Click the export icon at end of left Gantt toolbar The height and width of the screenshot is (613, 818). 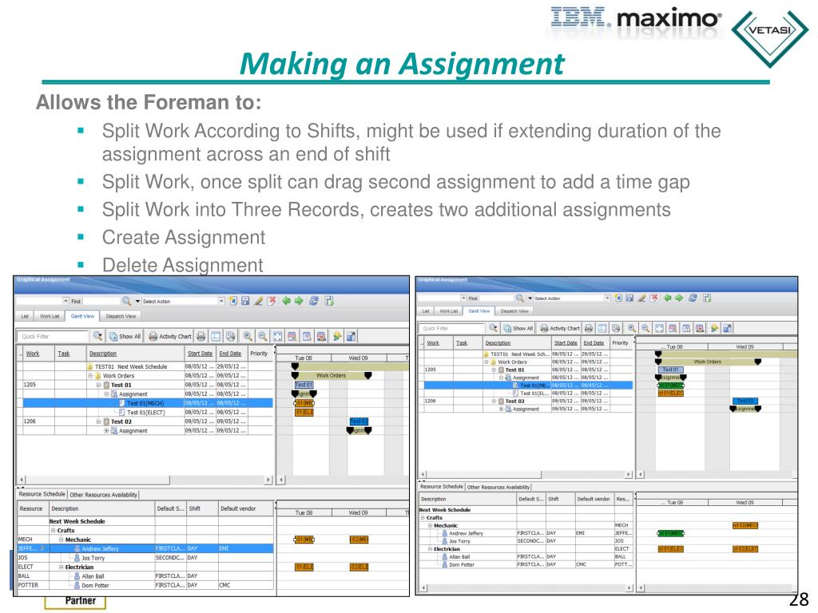click(351, 336)
